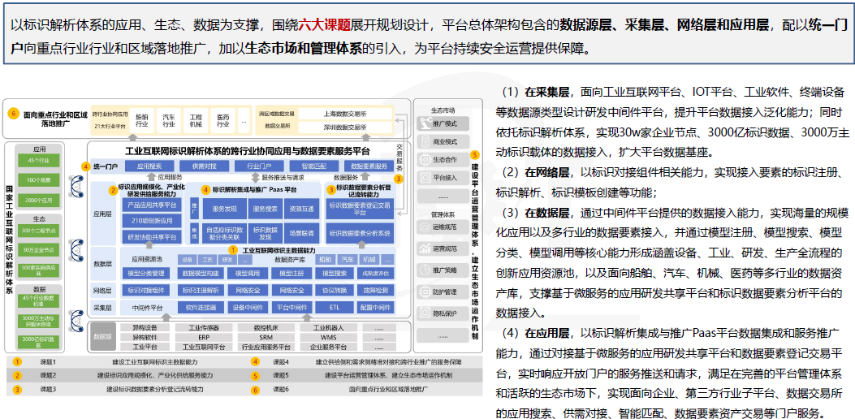Select the 船舶行业 block in top row
The image size is (855, 419).
point(142,120)
